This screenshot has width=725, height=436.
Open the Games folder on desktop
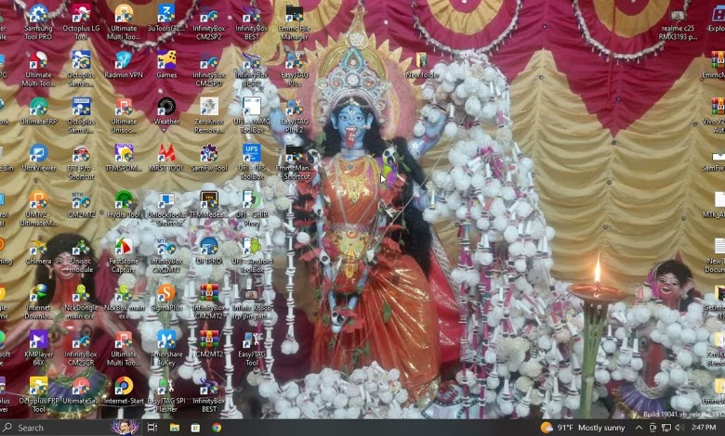[x=166, y=60]
